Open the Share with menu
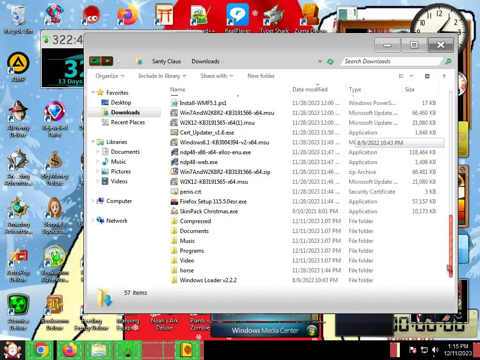The height and width of the screenshot is (360, 480). tap(217, 76)
